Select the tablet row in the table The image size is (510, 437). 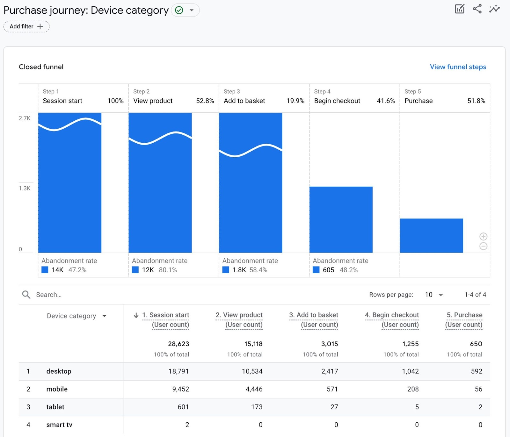click(x=55, y=407)
